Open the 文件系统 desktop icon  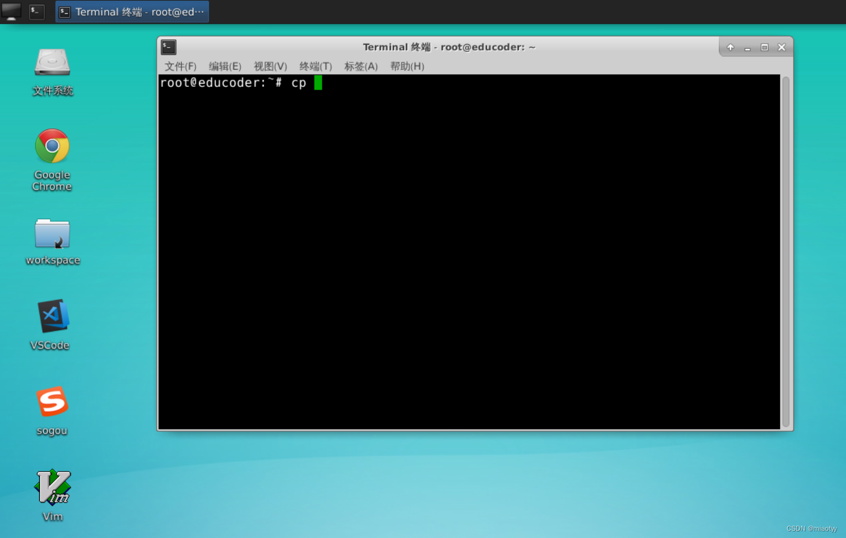53,72
